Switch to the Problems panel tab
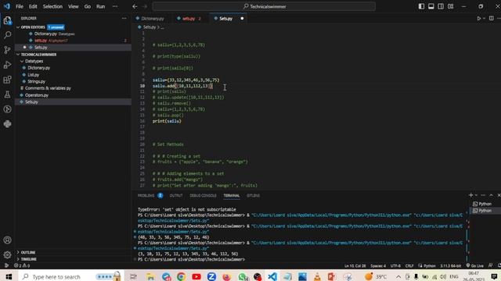Screen dimensions: 501x281 (146, 196)
